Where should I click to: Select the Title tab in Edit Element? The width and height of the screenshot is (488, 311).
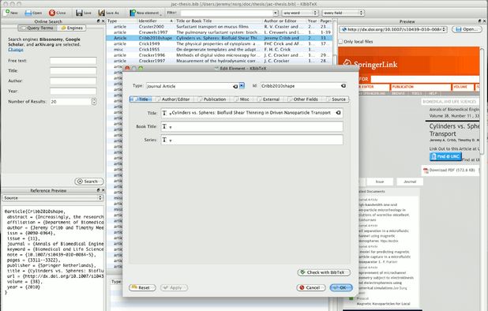tap(141, 99)
